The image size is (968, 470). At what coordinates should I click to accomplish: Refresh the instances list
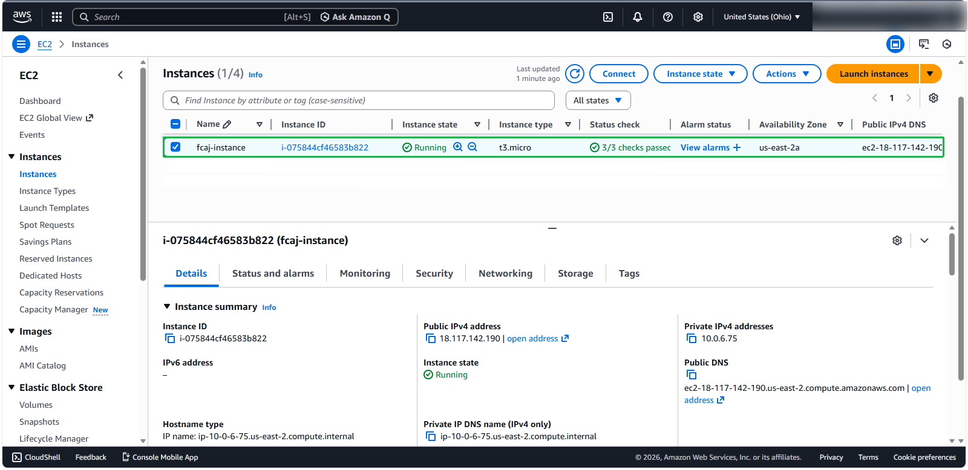pyautogui.click(x=575, y=74)
